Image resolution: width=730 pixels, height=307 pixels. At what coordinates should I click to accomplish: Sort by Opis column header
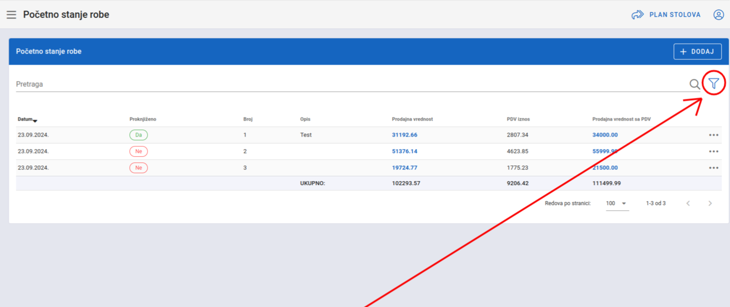pos(305,119)
